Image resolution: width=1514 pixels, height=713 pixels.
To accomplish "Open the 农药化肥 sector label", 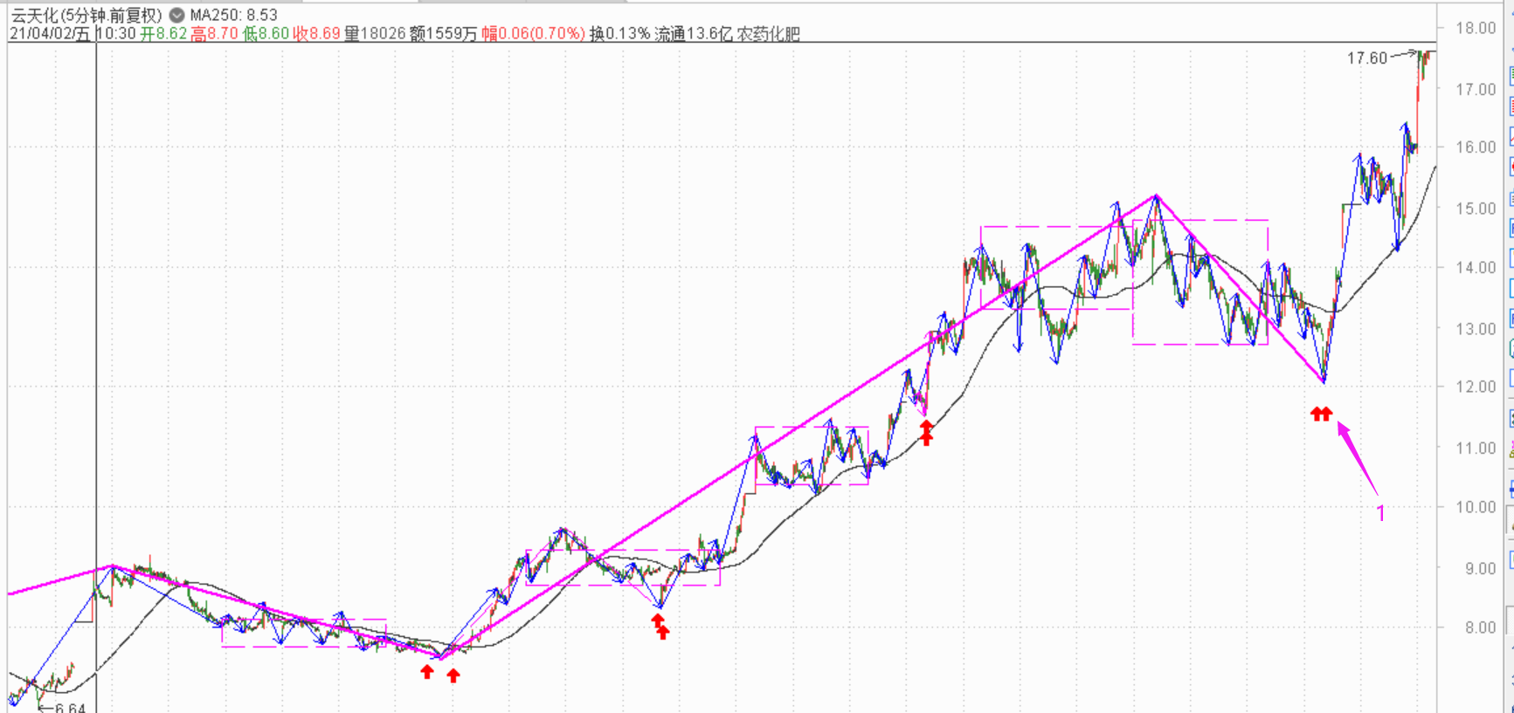I will point(769,34).
